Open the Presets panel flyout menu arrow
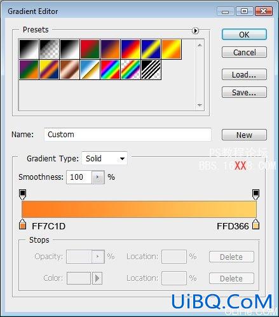 point(195,31)
